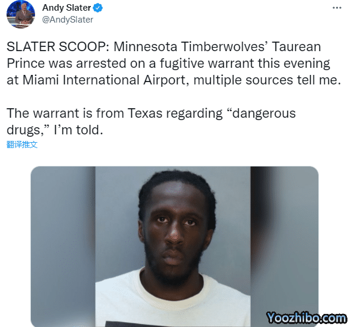Translate the tweet using the 翻译推文 link
351x327 pixels.
click(x=22, y=144)
